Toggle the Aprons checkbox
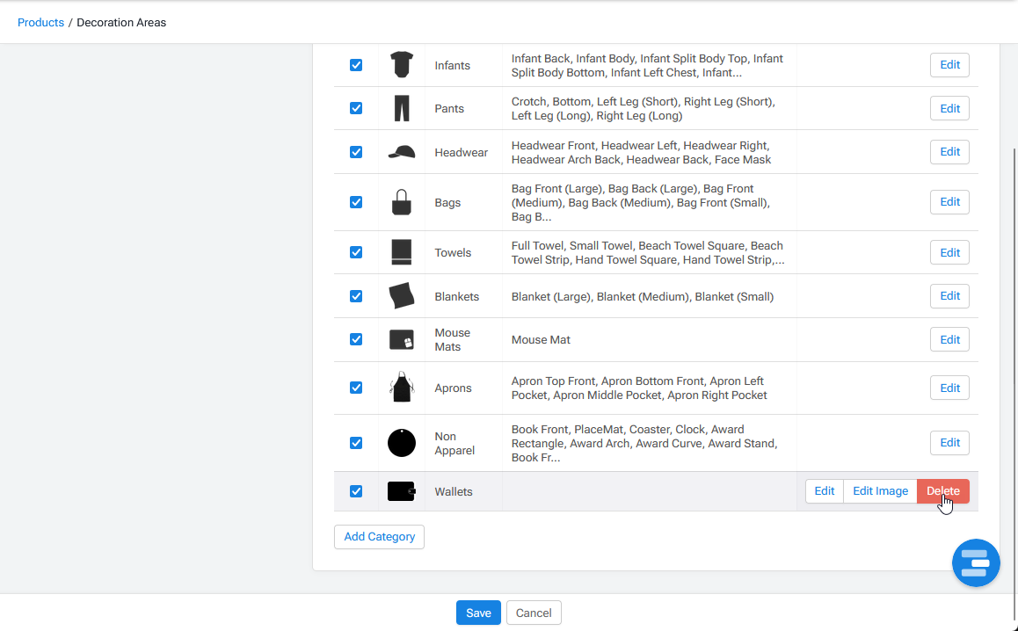Image resolution: width=1018 pixels, height=631 pixels. click(356, 388)
